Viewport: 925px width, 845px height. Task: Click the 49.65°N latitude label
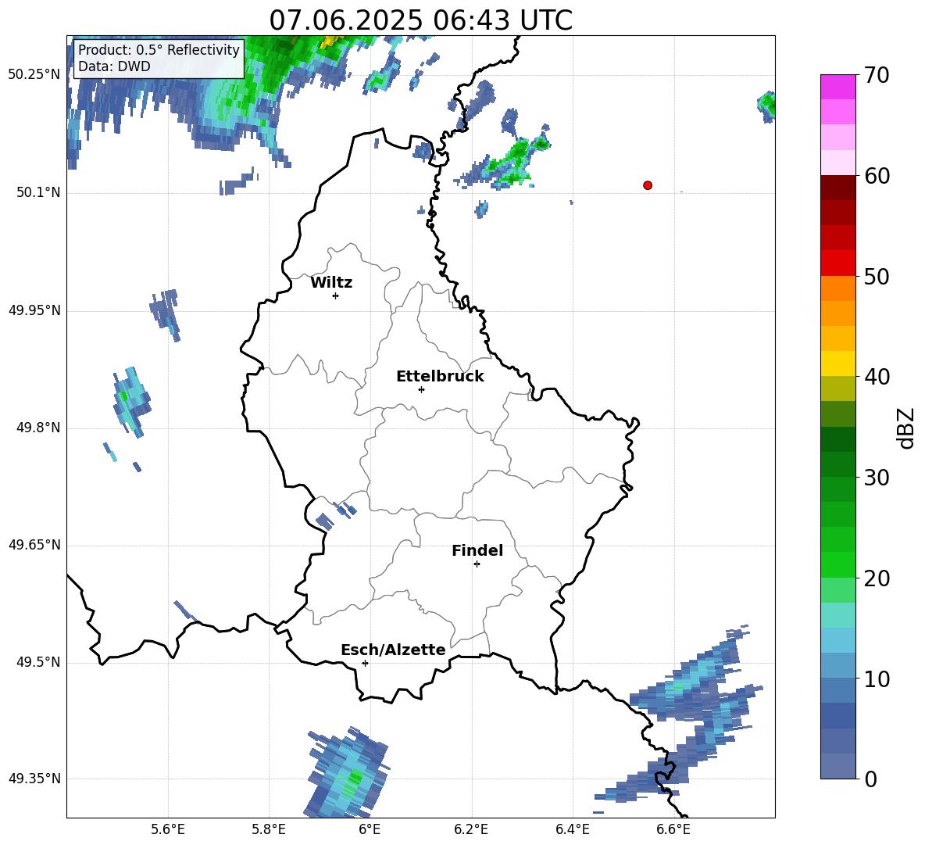(34, 545)
